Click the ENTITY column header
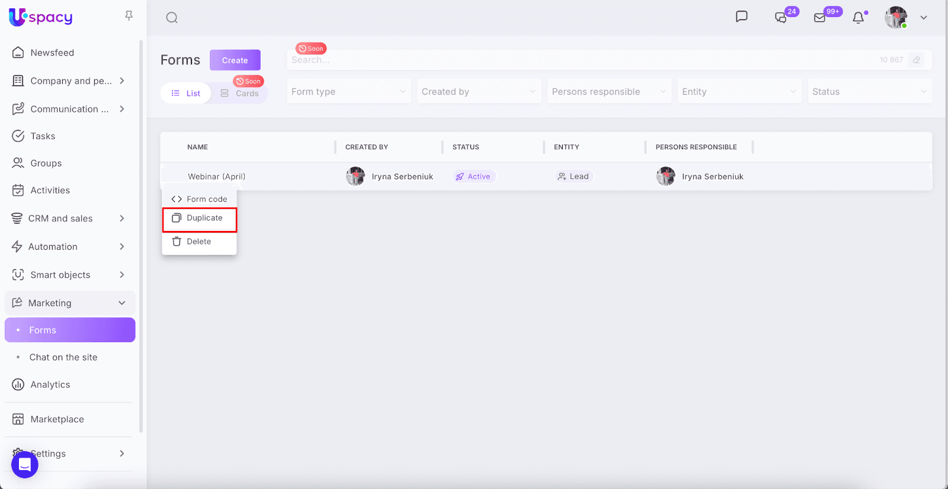948x489 pixels. (x=566, y=147)
